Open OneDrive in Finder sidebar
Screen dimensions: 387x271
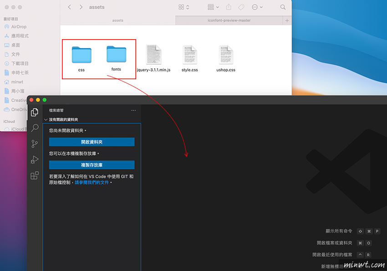(x=15, y=109)
